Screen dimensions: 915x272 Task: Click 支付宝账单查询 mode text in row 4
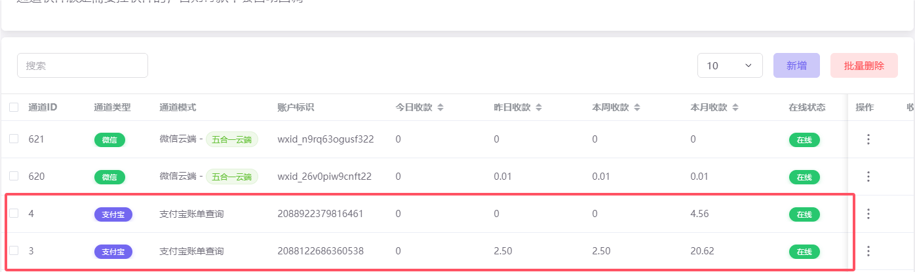(x=192, y=214)
